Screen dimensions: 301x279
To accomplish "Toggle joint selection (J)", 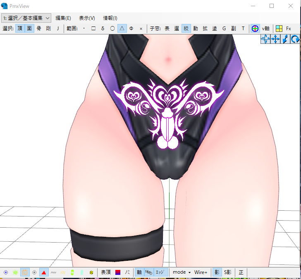I will 57,29.
